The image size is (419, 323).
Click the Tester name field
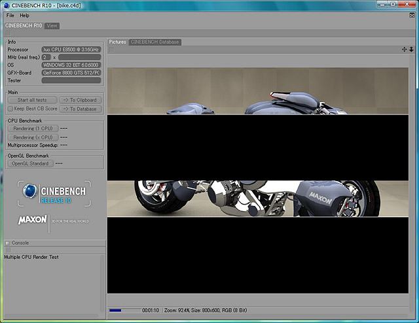(71, 80)
